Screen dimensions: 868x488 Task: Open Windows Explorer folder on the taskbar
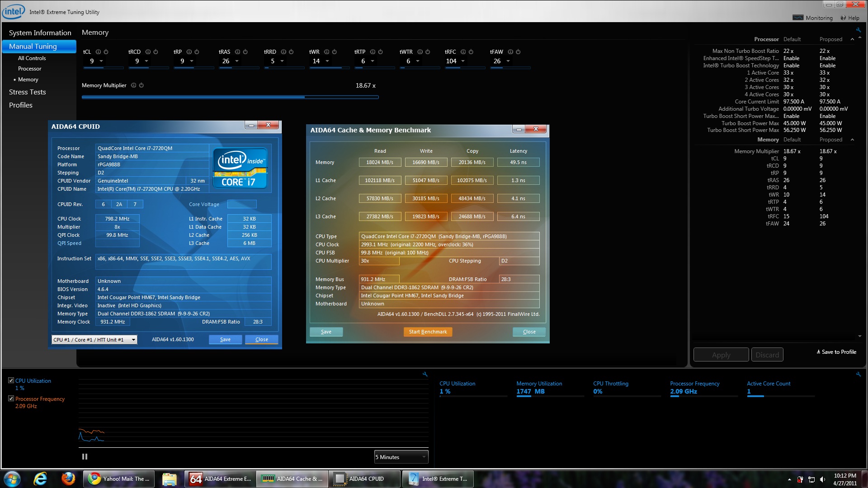coord(170,479)
